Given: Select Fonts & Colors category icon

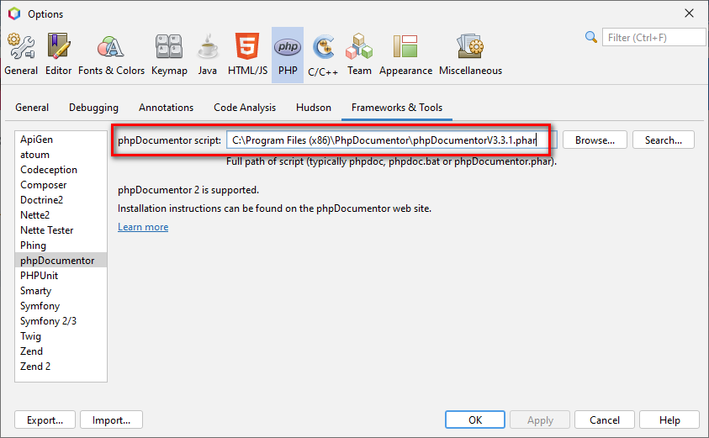Looking at the screenshot, I should coord(111,55).
